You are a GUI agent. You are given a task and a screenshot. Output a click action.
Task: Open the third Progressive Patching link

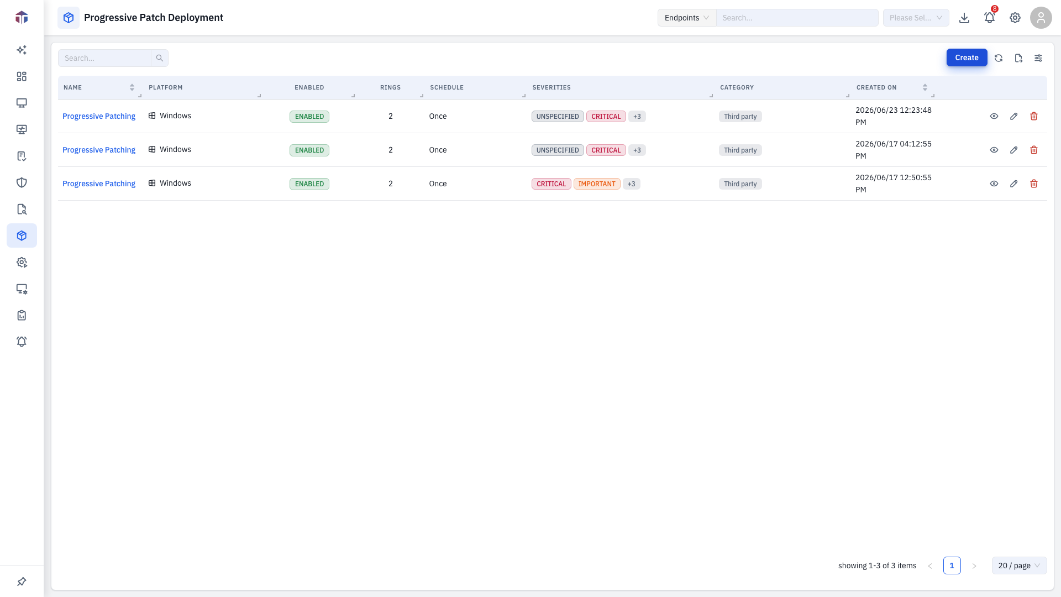click(99, 184)
